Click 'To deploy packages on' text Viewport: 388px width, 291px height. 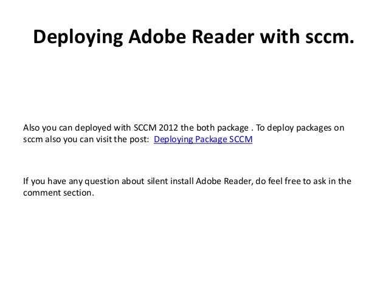pyautogui.click(x=300, y=128)
